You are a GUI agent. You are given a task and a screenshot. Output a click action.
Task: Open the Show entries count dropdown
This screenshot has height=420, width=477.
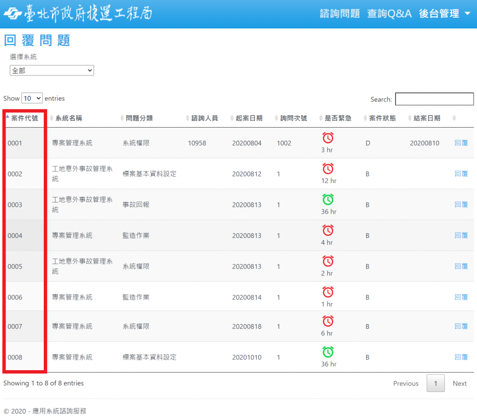(x=32, y=98)
